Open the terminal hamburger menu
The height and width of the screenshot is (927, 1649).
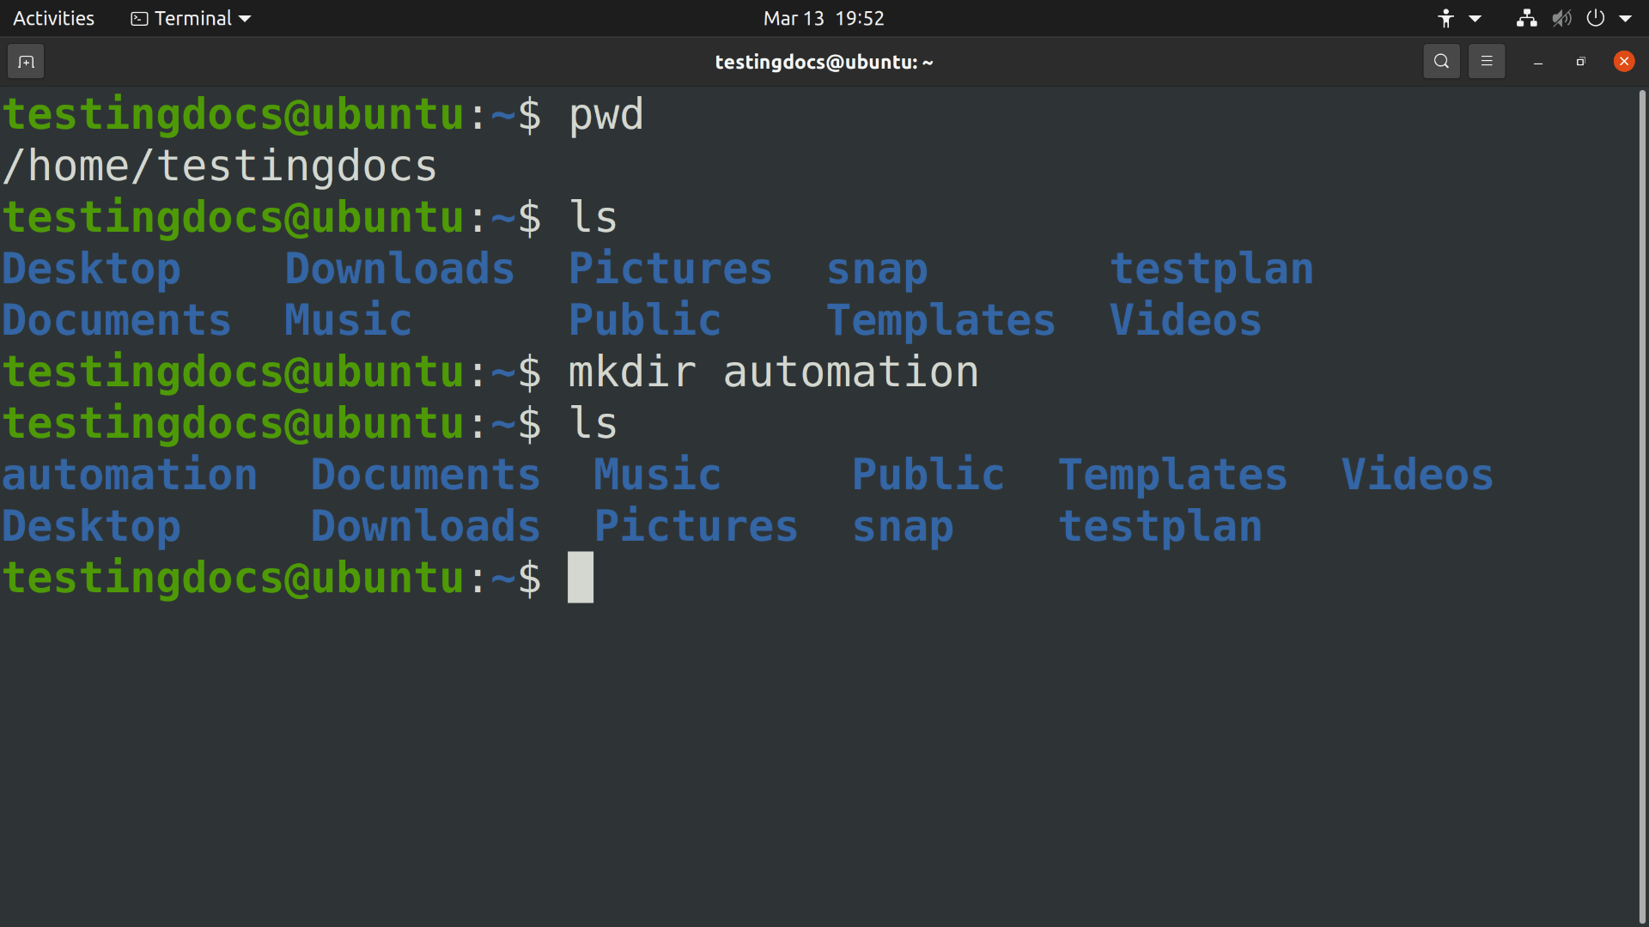(1487, 61)
